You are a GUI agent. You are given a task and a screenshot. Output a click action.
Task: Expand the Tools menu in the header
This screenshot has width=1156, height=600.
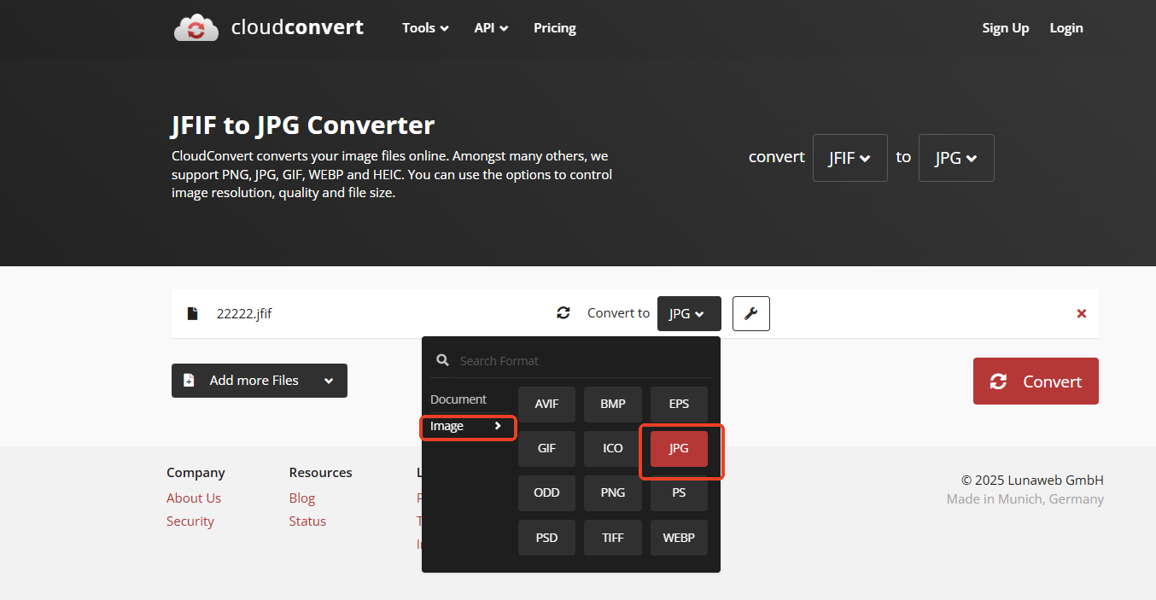(425, 28)
